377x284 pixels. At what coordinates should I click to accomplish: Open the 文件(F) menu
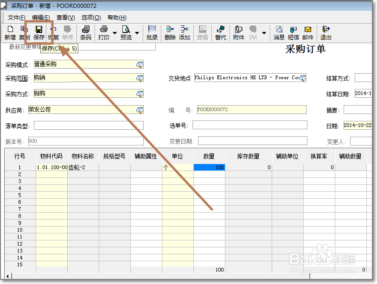[x=16, y=18]
